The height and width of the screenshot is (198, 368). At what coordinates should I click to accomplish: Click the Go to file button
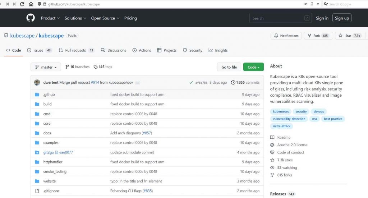click(x=229, y=67)
